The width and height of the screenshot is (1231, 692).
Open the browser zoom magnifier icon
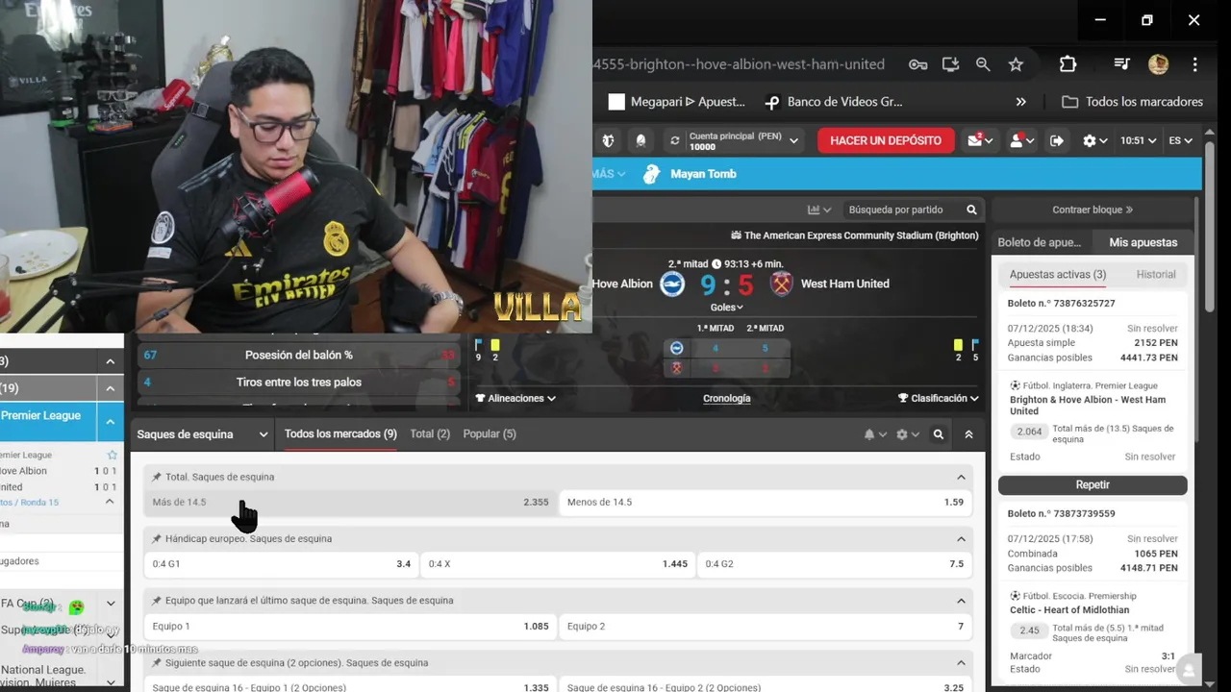(x=983, y=64)
